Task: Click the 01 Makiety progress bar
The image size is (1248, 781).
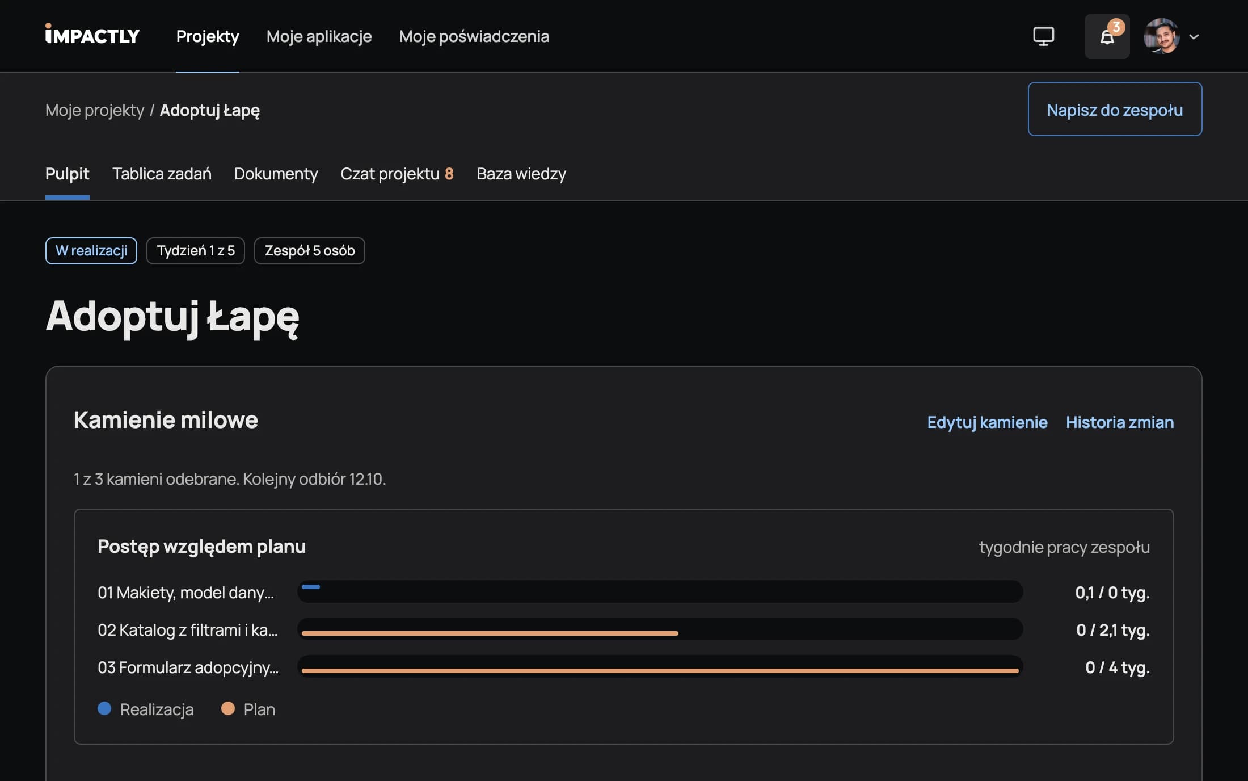Action: point(660,591)
